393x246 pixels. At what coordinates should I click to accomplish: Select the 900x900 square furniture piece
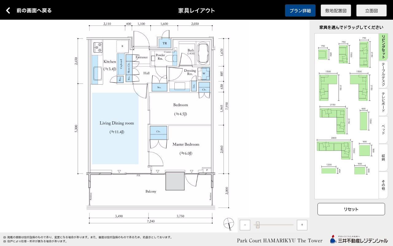coord(364,151)
